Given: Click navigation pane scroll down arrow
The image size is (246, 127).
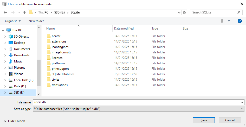Looking at the screenshot, I should (x=38, y=94).
